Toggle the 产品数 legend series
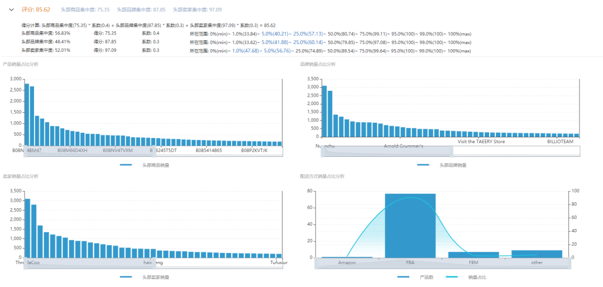 click(415, 277)
